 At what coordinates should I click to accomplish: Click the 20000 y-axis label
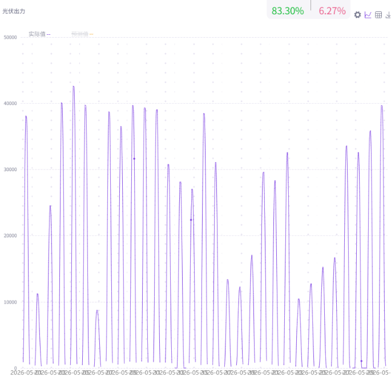10,236
